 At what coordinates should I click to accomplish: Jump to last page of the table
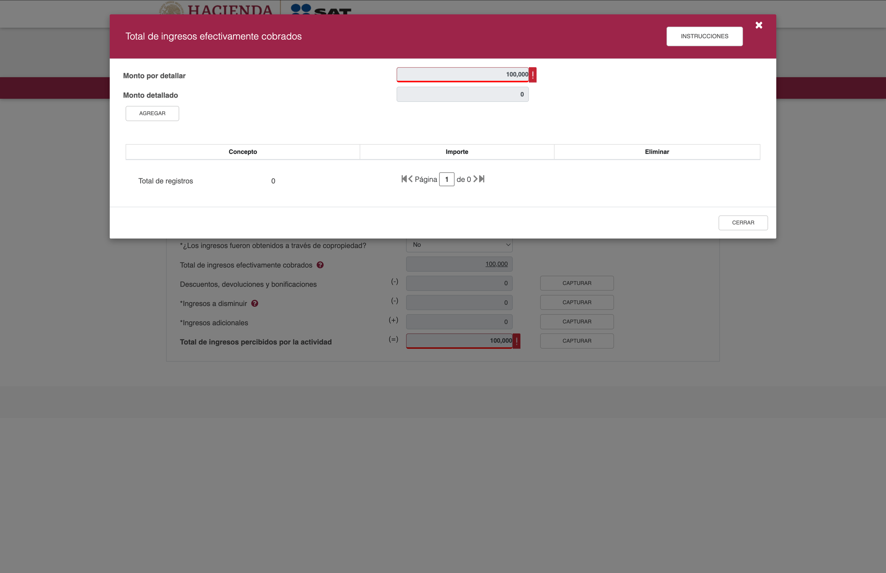[x=482, y=179]
